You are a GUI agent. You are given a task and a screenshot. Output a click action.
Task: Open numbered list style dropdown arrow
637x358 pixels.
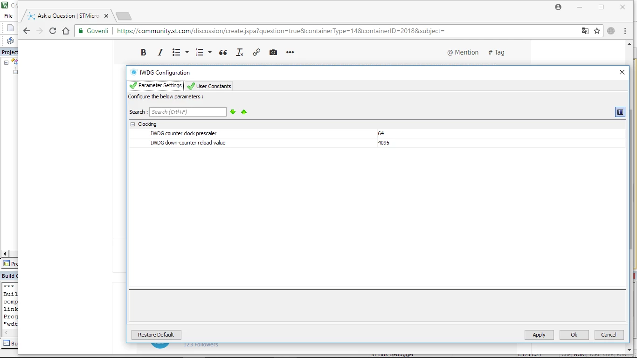(x=210, y=52)
